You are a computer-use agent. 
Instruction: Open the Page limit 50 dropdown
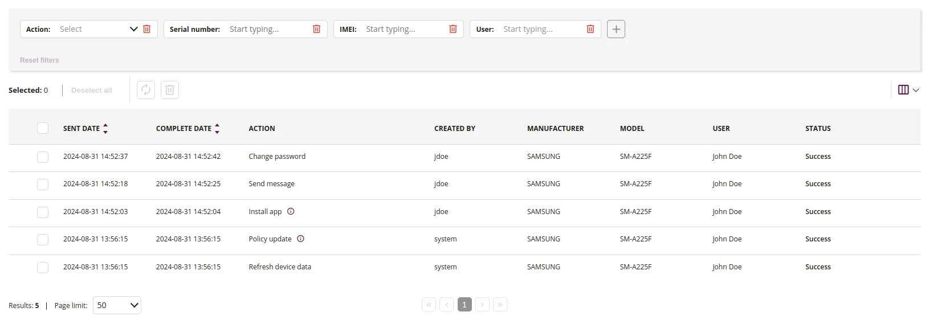pyautogui.click(x=117, y=305)
